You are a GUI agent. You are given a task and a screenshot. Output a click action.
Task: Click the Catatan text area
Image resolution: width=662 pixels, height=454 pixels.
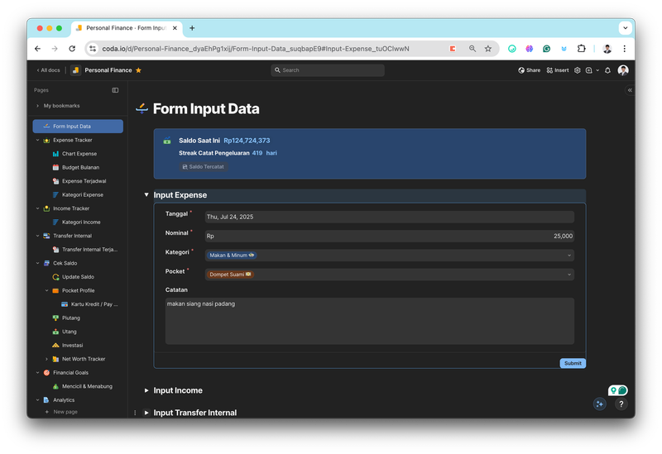(369, 321)
